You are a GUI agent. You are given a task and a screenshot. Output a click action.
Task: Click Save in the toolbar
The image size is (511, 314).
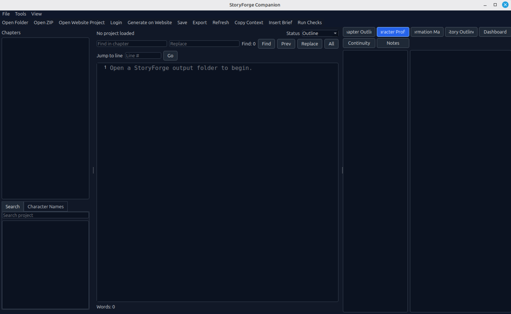182,22
